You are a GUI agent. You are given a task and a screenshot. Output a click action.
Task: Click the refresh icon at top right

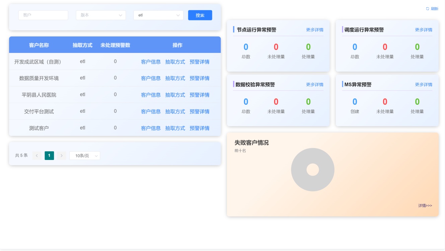pos(427,9)
